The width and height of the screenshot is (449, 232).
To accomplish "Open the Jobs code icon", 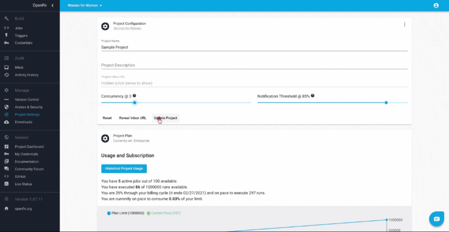I will 6,28.
